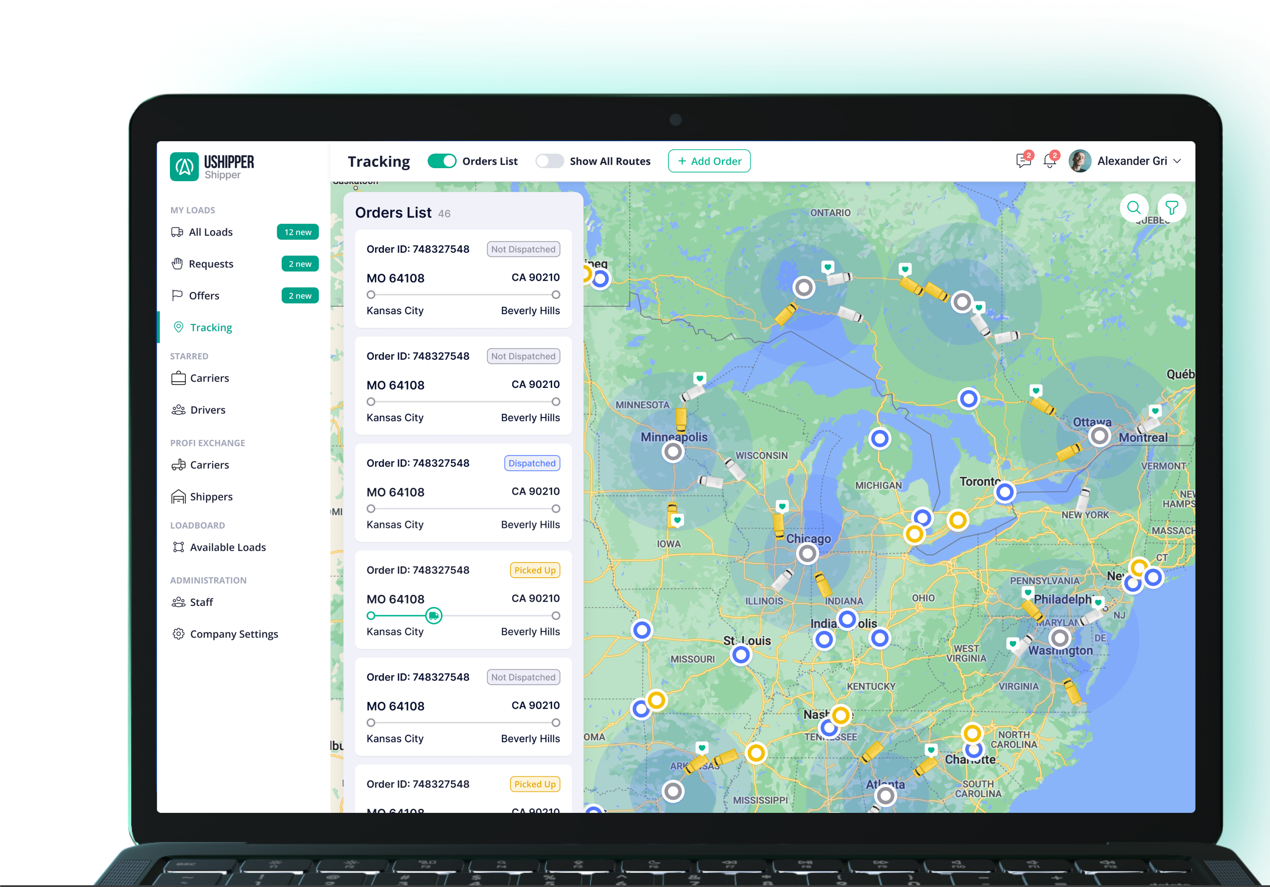Open All Loads in sidebar
The width and height of the screenshot is (1270, 887).
pos(210,232)
